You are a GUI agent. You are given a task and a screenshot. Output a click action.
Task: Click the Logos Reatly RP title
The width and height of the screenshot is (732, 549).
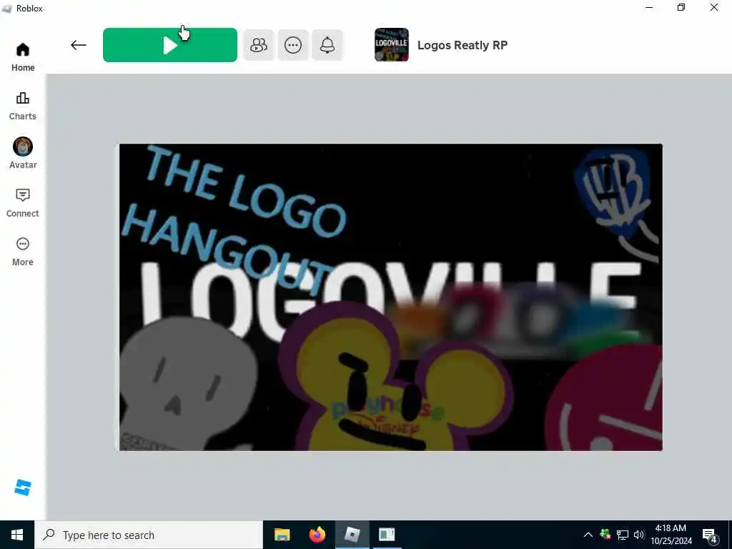463,45
